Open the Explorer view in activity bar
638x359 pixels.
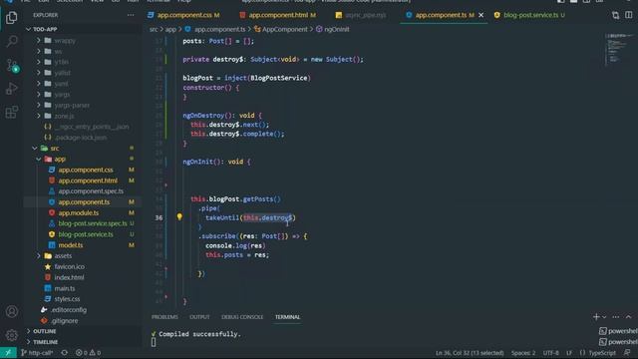tap(11, 18)
